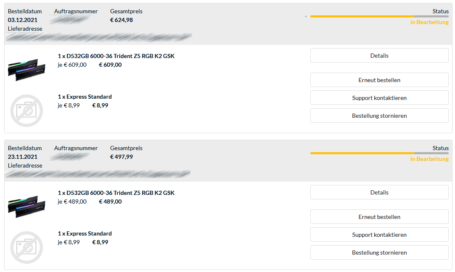Show Details of the 23.11.2021 order
Screen dimensions: 455x272
point(379,192)
